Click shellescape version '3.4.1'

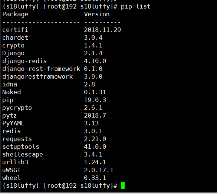[x=93, y=154]
